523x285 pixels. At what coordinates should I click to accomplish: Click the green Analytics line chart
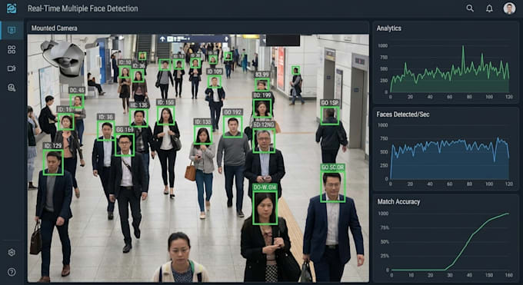tap(450, 69)
